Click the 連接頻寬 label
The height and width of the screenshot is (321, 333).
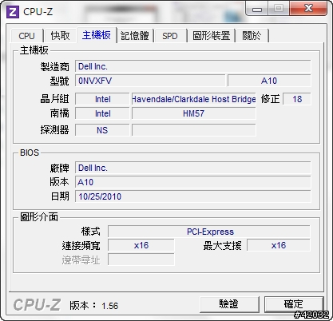[81, 245]
